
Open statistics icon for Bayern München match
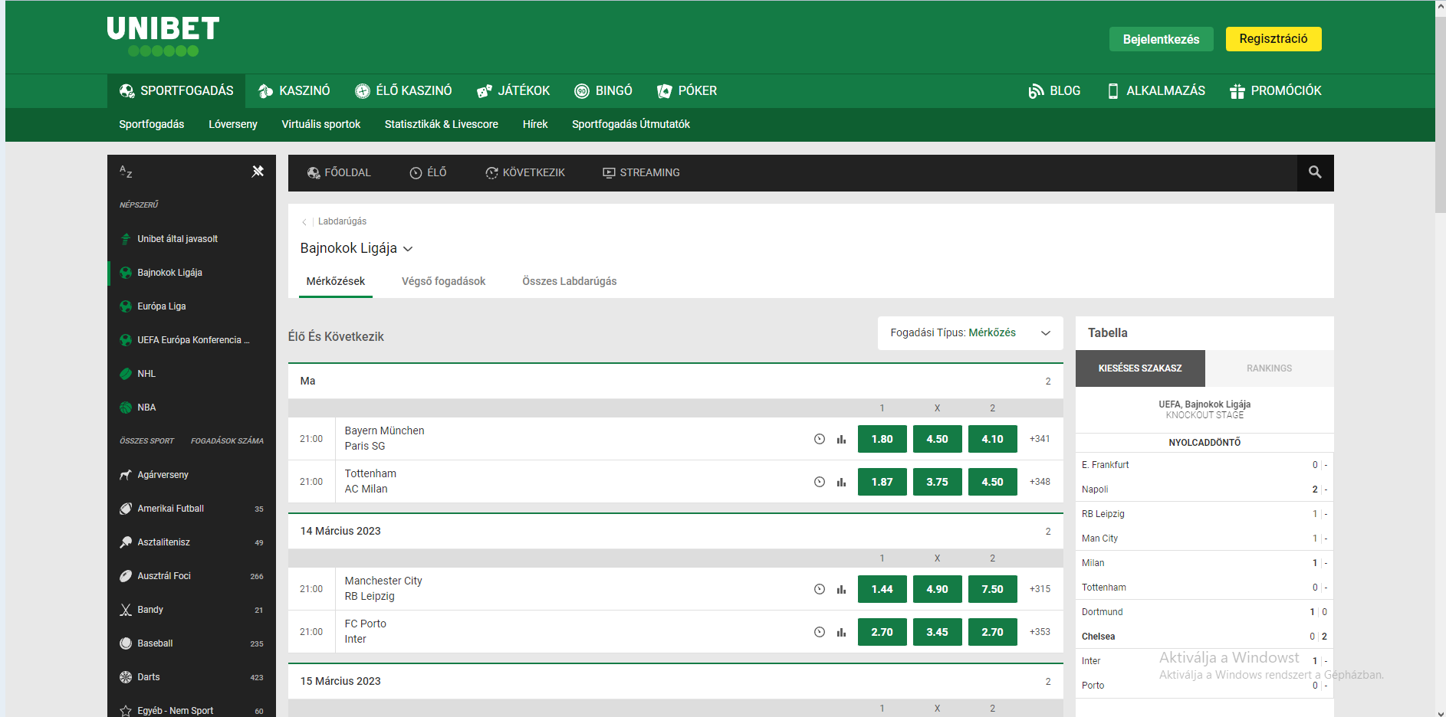(841, 439)
